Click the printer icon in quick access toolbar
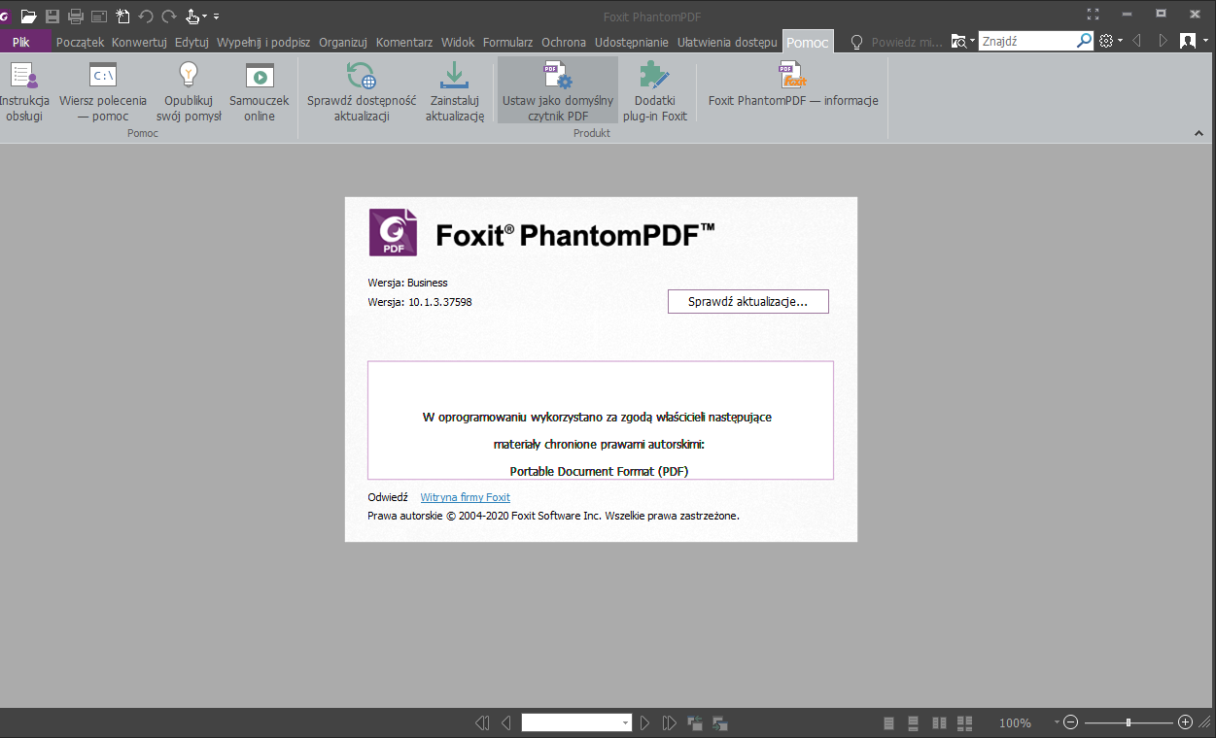This screenshot has height=738, width=1216. click(75, 17)
